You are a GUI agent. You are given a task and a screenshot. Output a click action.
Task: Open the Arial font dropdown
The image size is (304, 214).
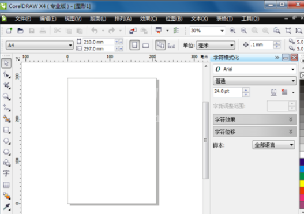click(x=254, y=69)
